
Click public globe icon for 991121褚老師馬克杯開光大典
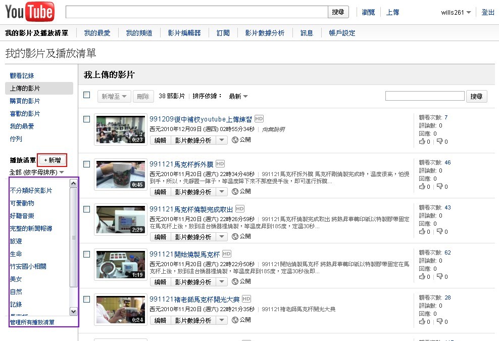[235, 320]
